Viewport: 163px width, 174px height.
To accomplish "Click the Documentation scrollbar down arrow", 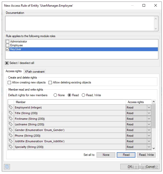I will (156, 28).
